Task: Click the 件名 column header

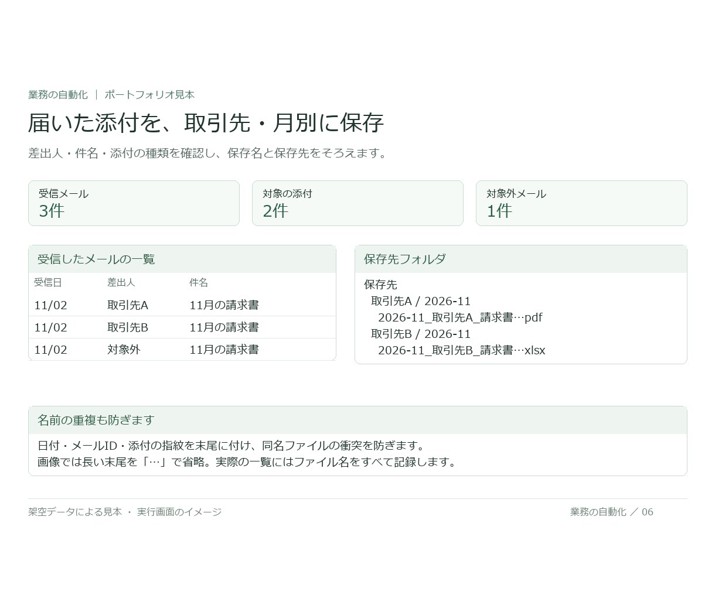Action: coord(199,283)
